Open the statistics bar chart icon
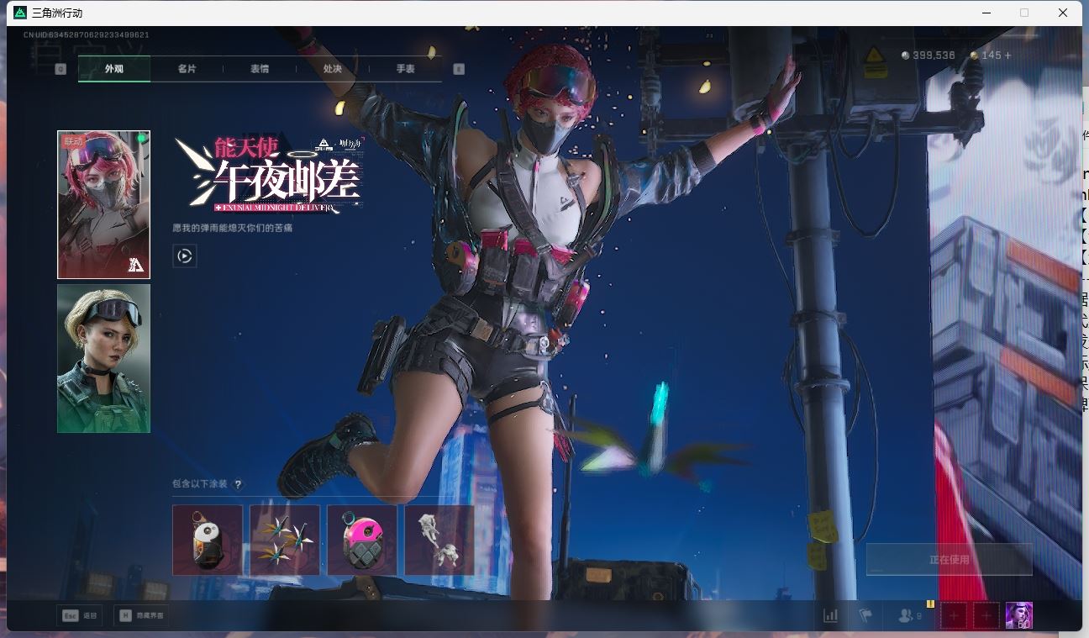The height and width of the screenshot is (638, 1089). click(830, 615)
